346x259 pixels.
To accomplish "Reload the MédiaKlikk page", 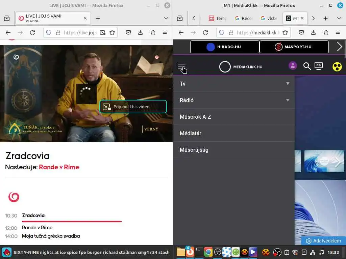I will (x=205, y=33).
